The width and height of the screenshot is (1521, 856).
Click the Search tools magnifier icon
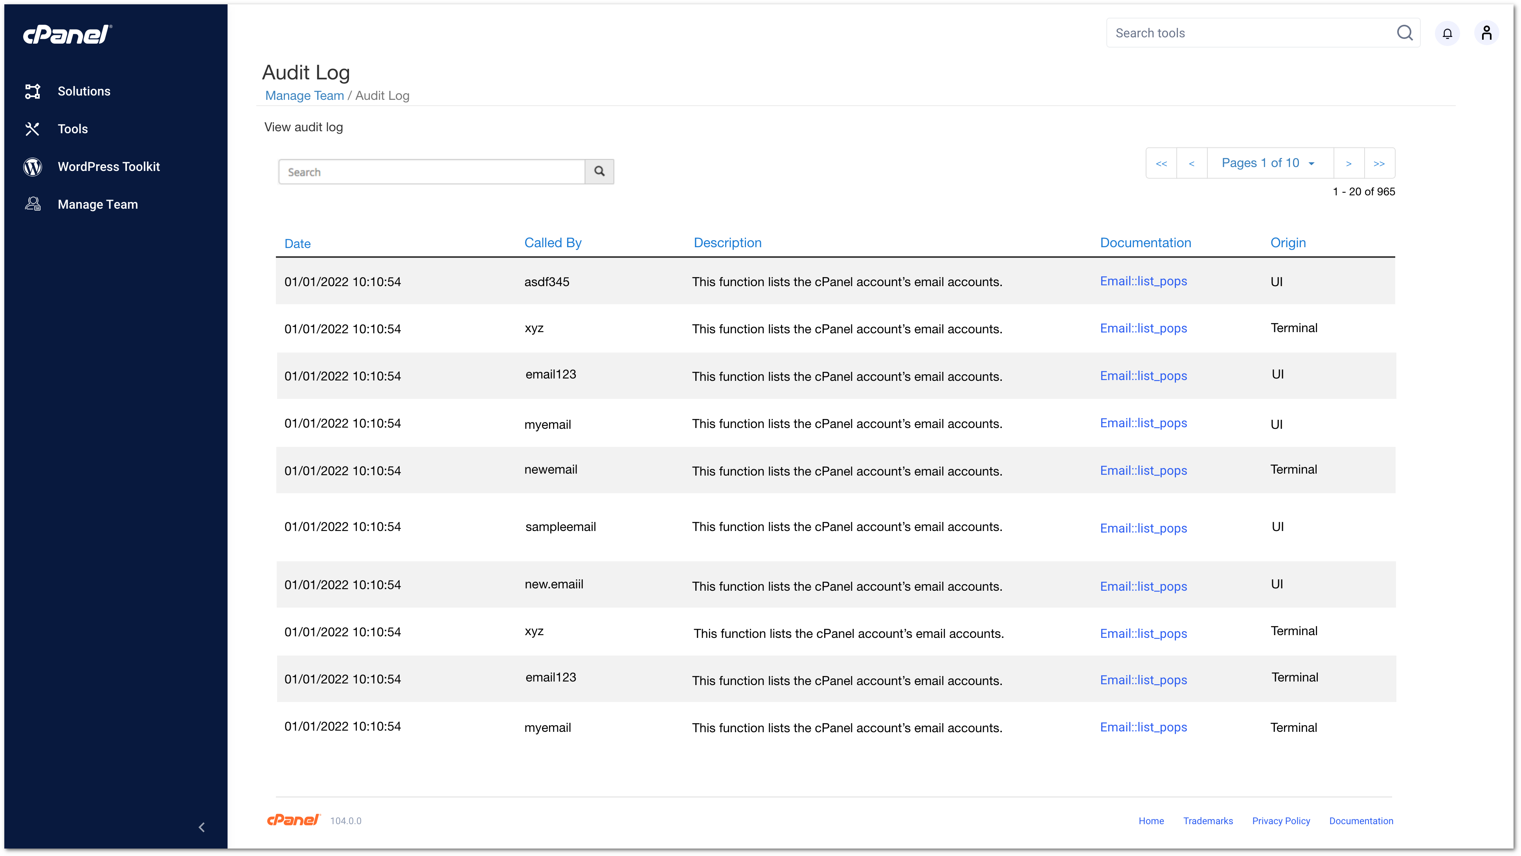(x=1405, y=33)
